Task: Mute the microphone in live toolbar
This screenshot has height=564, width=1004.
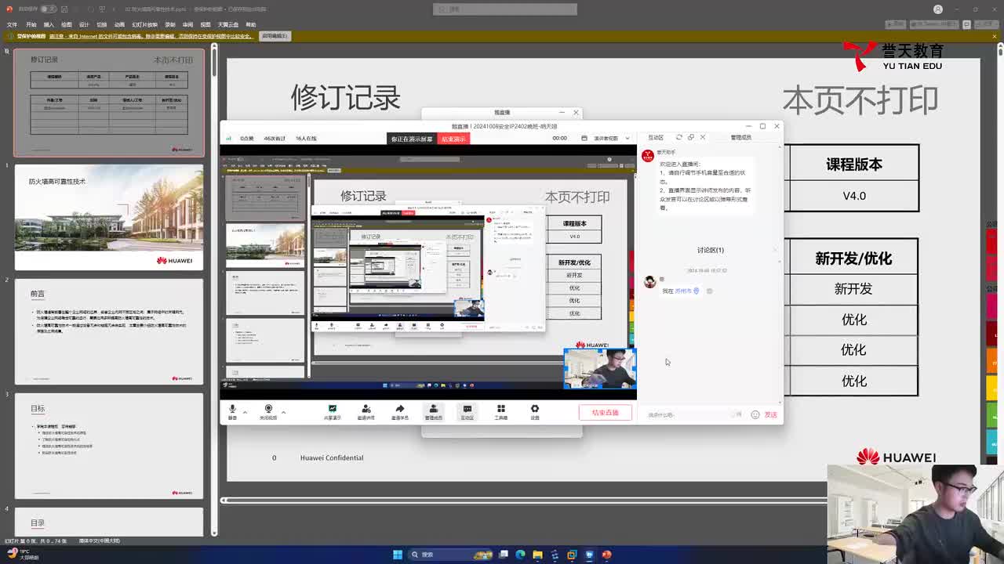Action: pos(232,411)
